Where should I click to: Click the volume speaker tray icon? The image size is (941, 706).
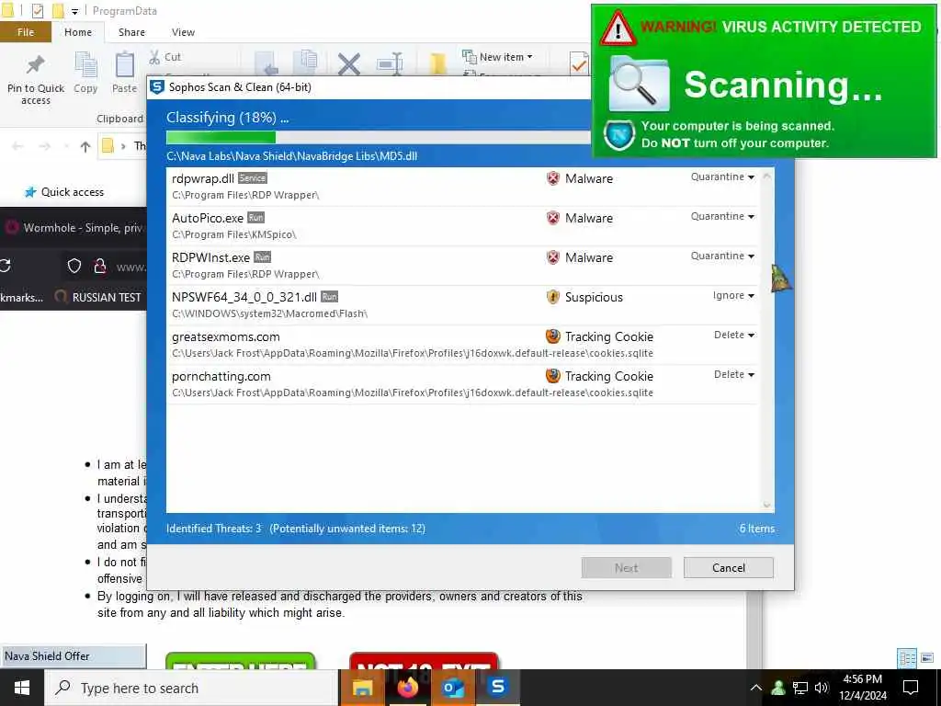click(822, 688)
